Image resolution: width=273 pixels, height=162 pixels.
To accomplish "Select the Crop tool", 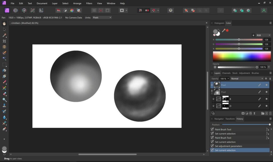I will [4, 41].
